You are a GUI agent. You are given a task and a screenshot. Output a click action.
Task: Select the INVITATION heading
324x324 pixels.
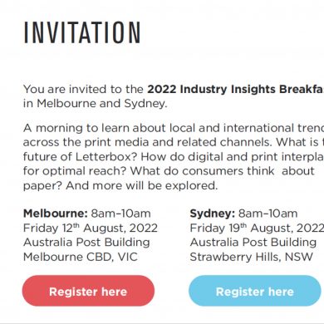point(82,32)
